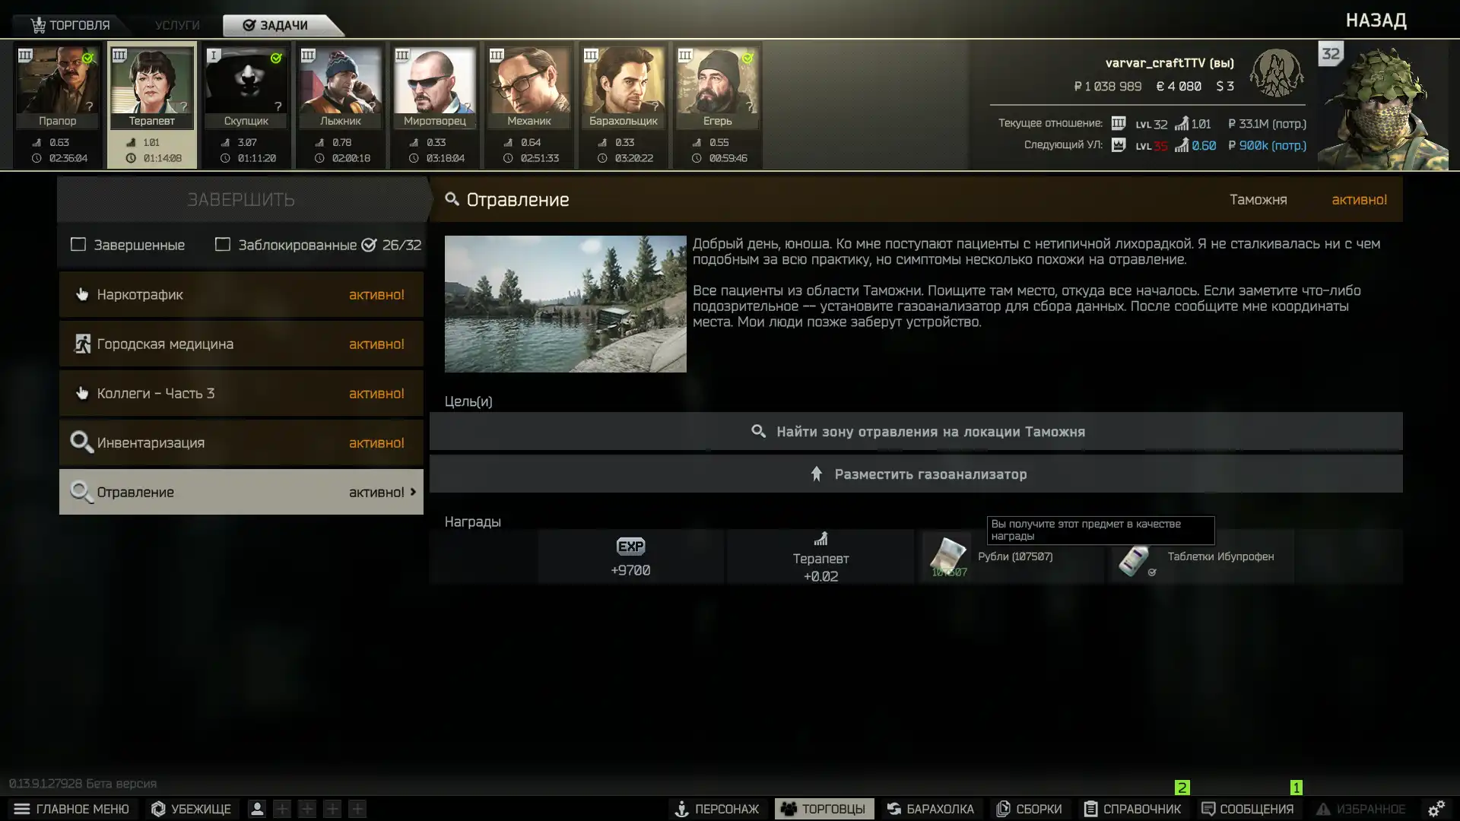This screenshot has width=1460, height=821.
Task: Click hand icon of Наркотрафик task
Action: pyautogui.click(x=81, y=294)
